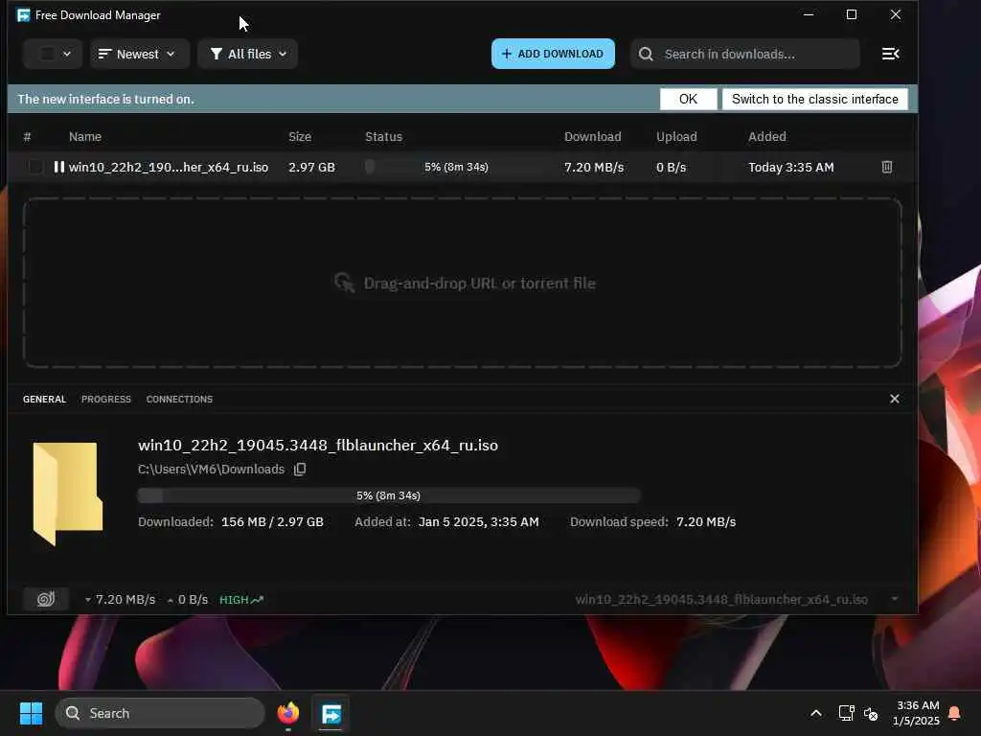Toggle the select-all checkbox in toolbar
The height and width of the screenshot is (736, 981).
[48, 54]
